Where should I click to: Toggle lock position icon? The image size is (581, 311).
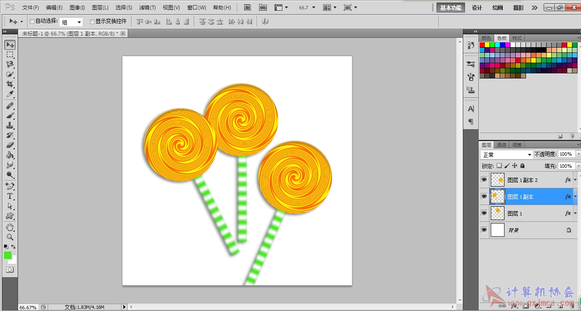pos(514,166)
